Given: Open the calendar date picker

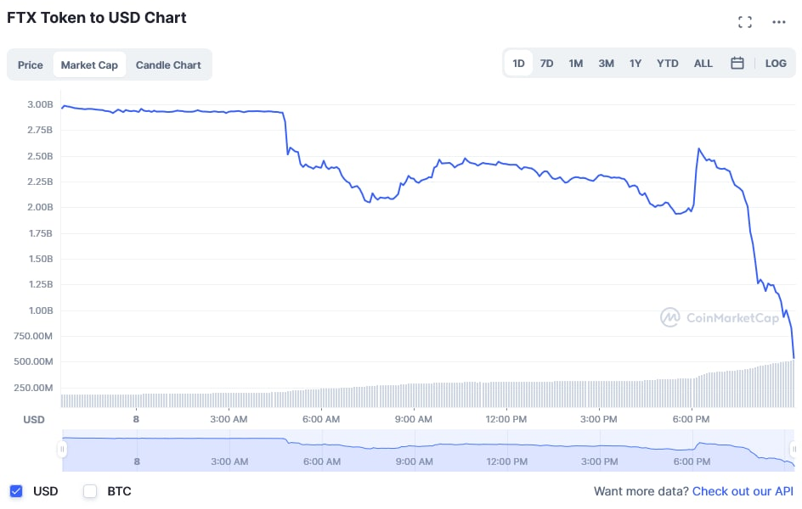Looking at the screenshot, I should pos(737,63).
